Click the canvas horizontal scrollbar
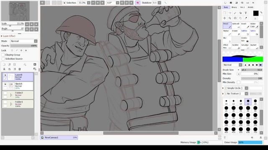The height and width of the screenshot is (150, 268). click(x=141, y=133)
